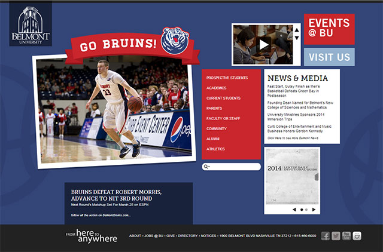Focus the site search field
383x252 pixels.
click(232, 167)
